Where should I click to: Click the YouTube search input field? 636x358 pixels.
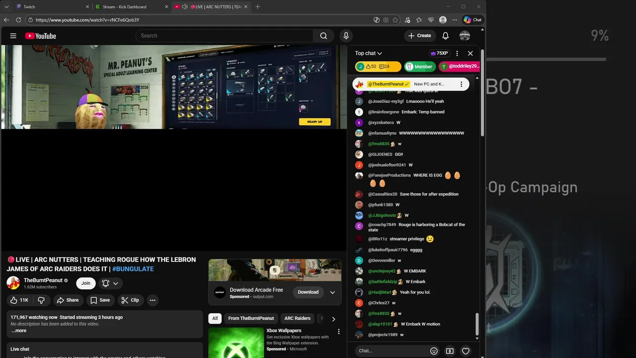(225, 36)
